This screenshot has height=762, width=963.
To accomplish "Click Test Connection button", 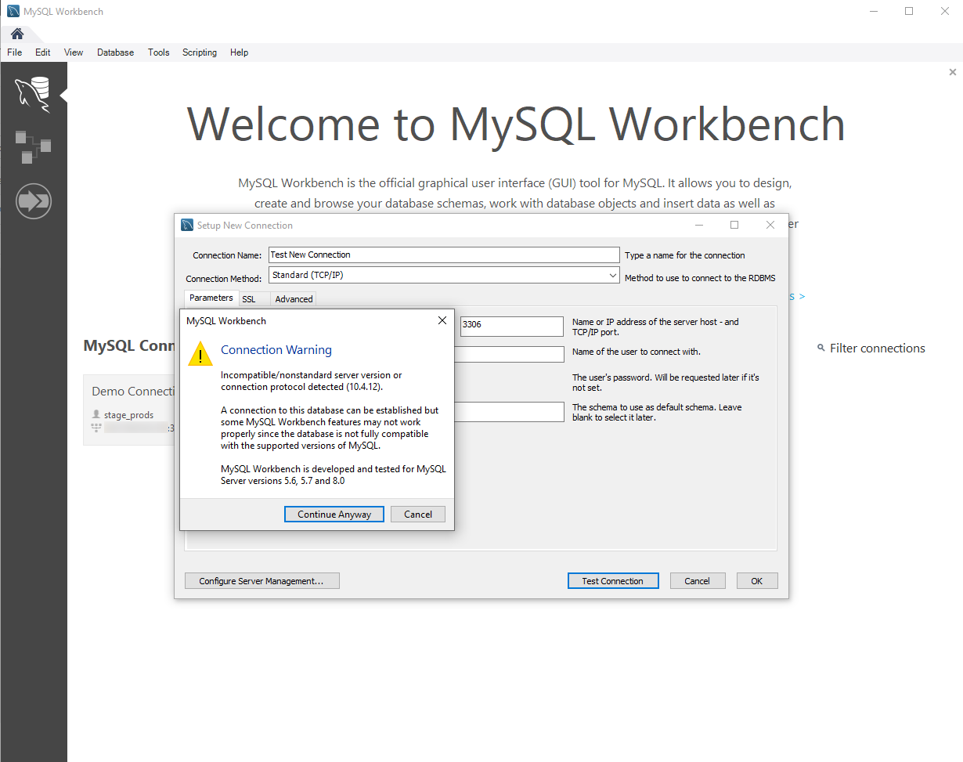I will (x=613, y=581).
